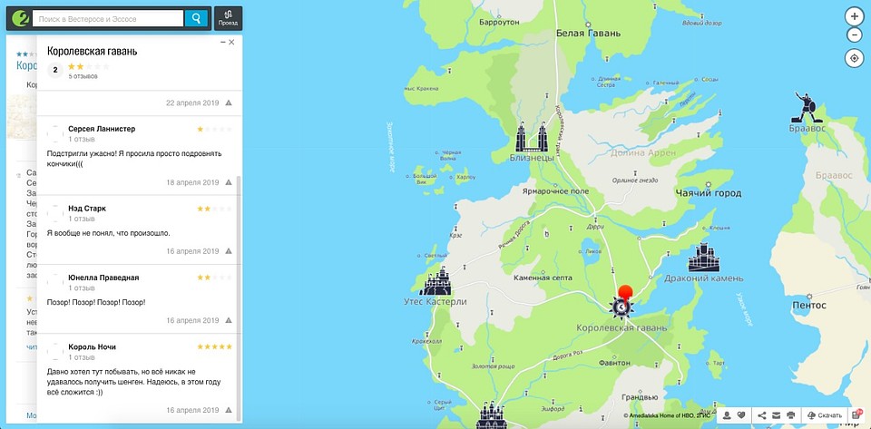Click the Каменная септа map label
This screenshot has height=429, width=871.
[x=543, y=278]
